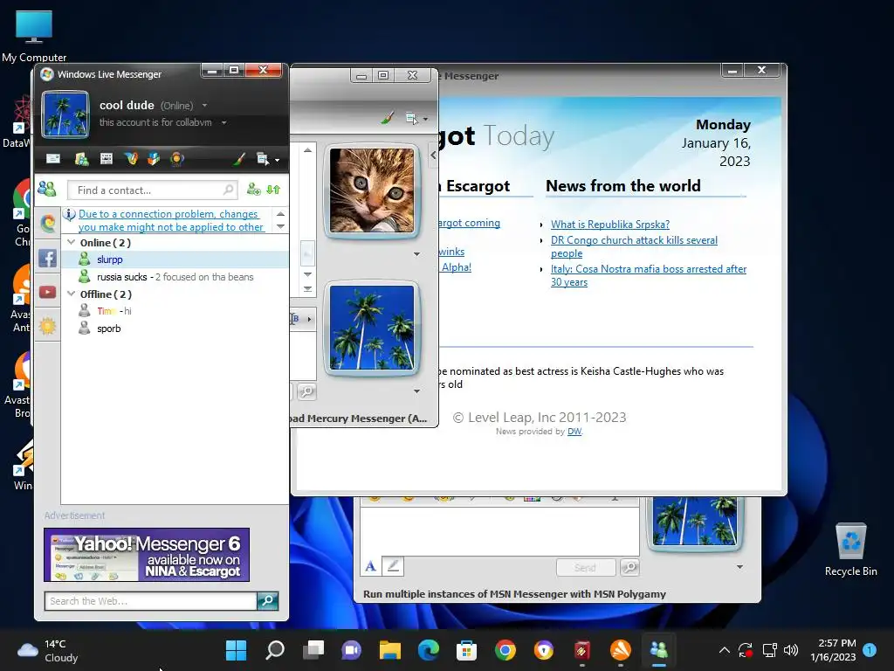Open the YouTube sidebar tab
The image size is (894, 671).
[48, 292]
